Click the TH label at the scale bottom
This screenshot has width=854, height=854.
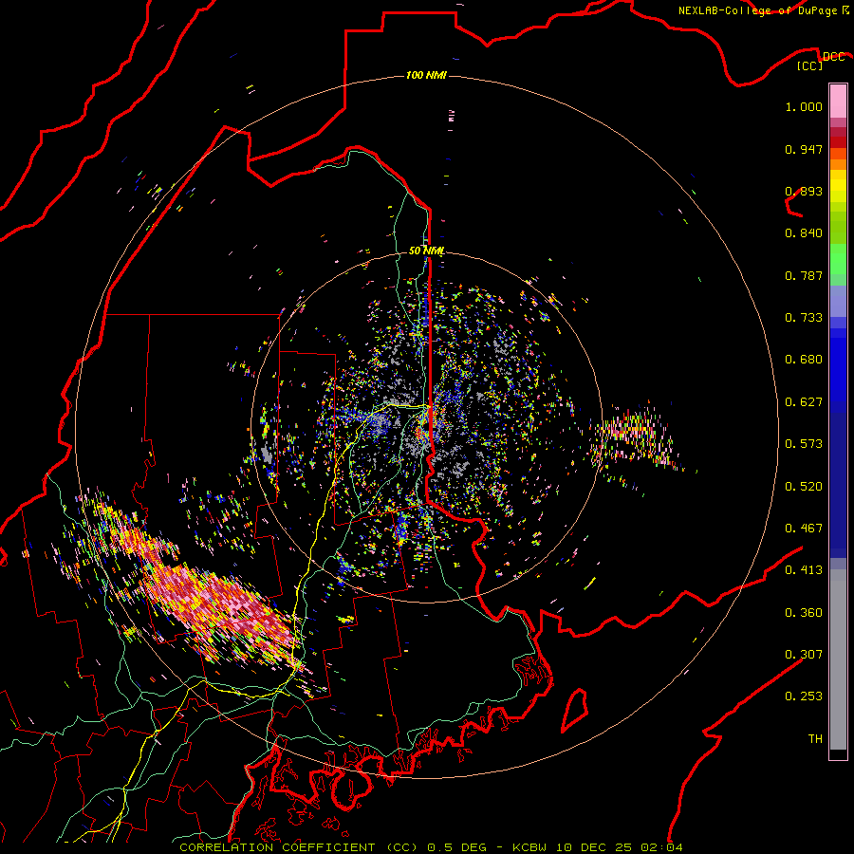(815, 739)
